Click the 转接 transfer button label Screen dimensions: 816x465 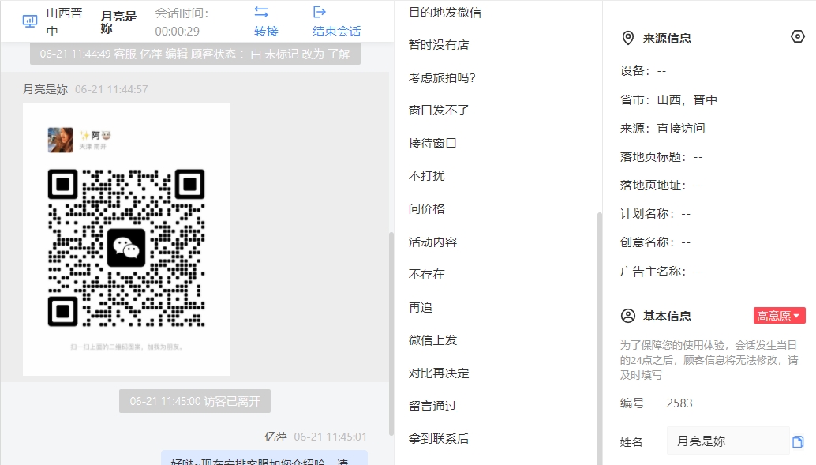[267, 32]
